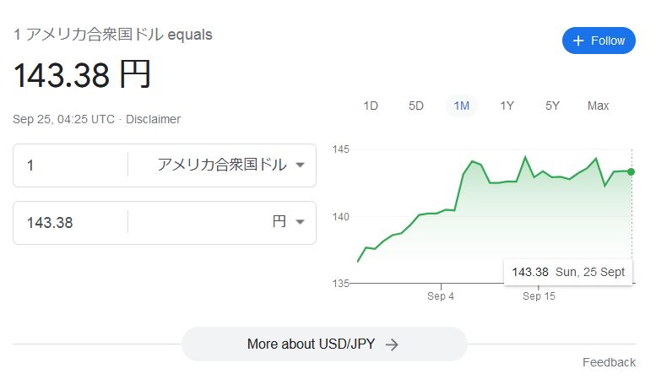
Task: Click the yen amount field showing 143.38
Action: tap(70, 223)
